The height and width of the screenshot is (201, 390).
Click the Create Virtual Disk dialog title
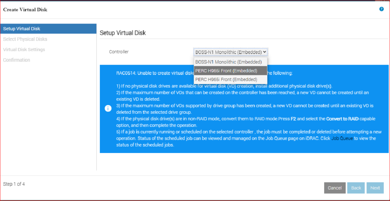tap(25, 10)
